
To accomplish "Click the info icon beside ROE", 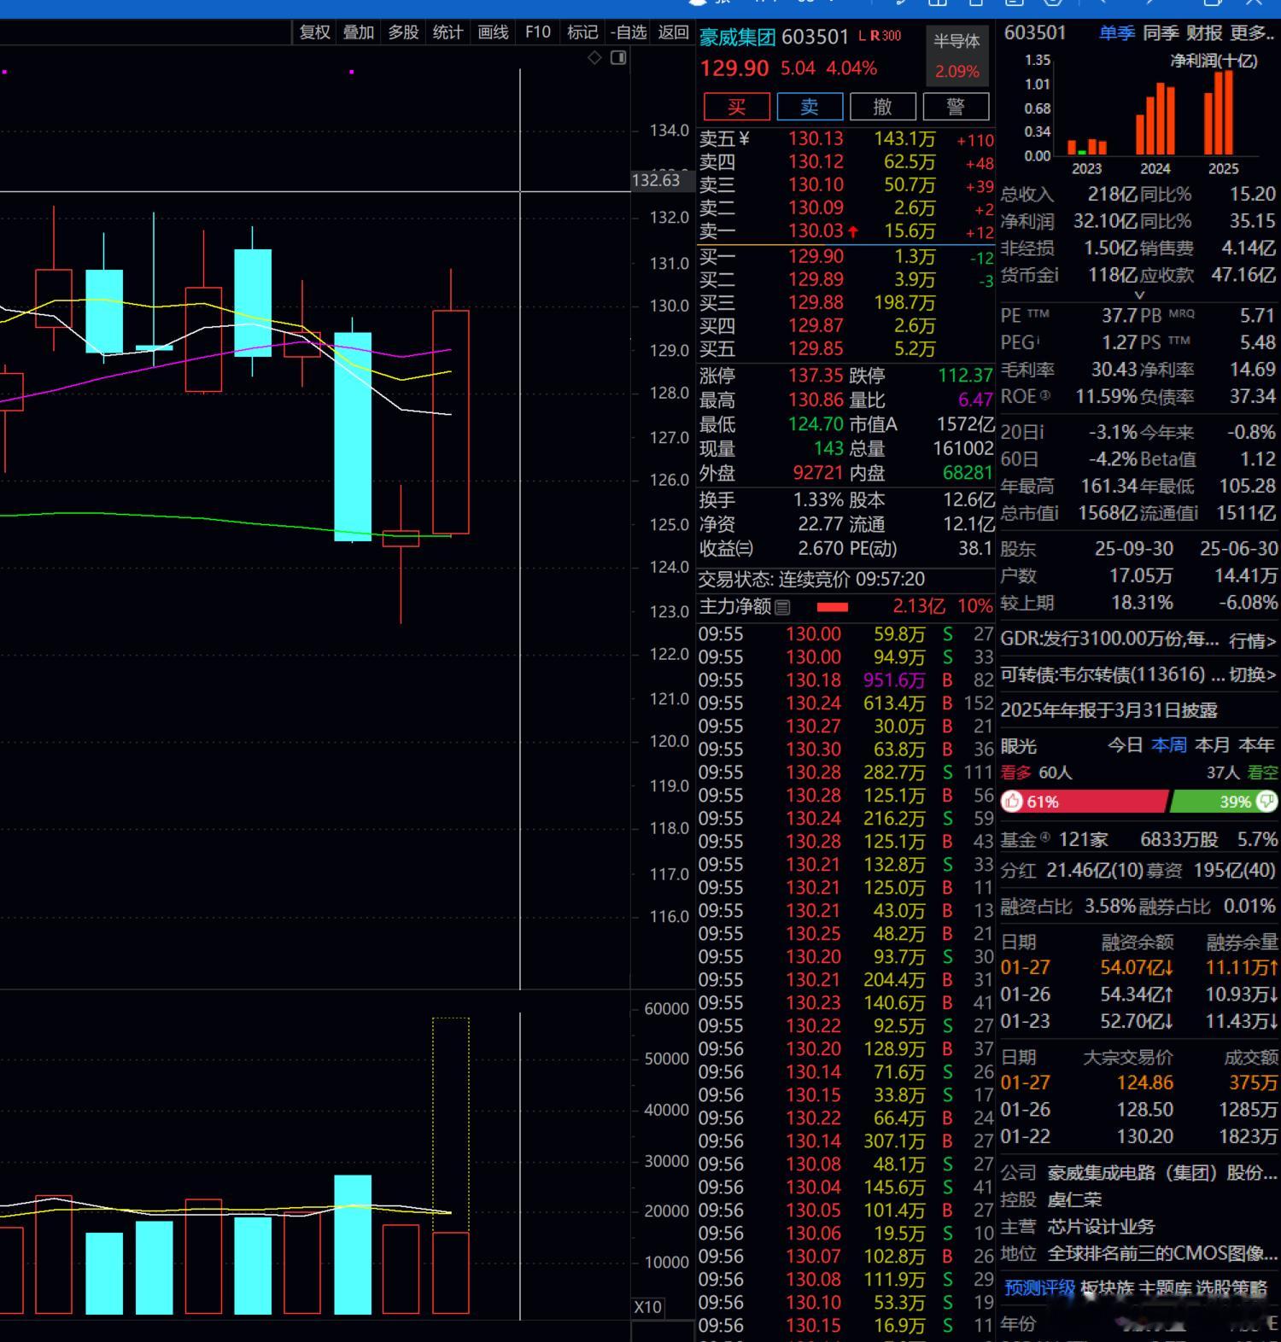I will pos(1045,395).
